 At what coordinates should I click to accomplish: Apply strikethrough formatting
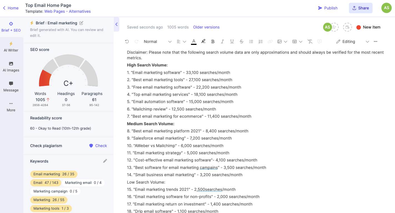pyautogui.click(x=241, y=42)
